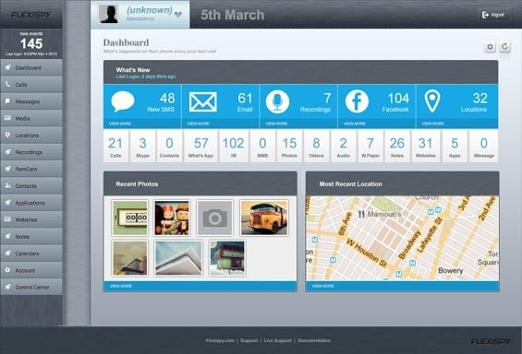Click View More under Recent Photos
522x354 pixels.
coord(120,286)
